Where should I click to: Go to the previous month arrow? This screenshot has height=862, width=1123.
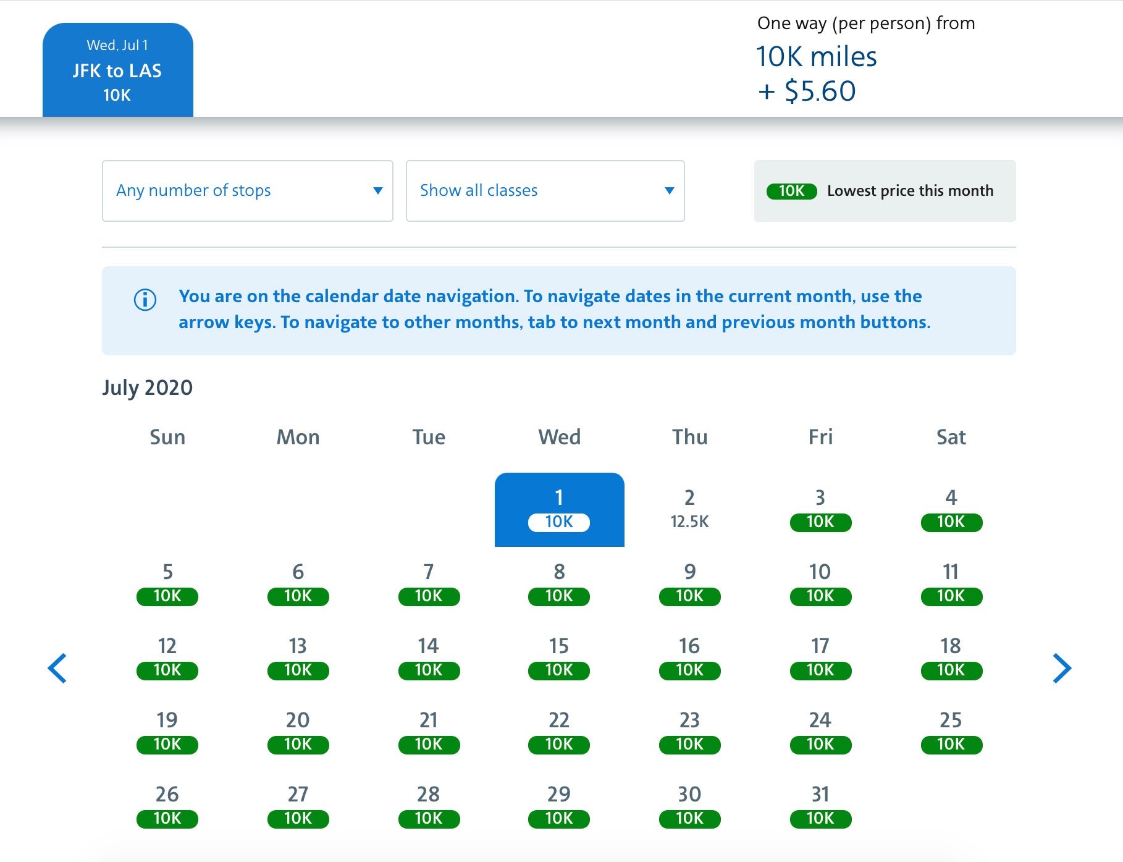click(57, 668)
